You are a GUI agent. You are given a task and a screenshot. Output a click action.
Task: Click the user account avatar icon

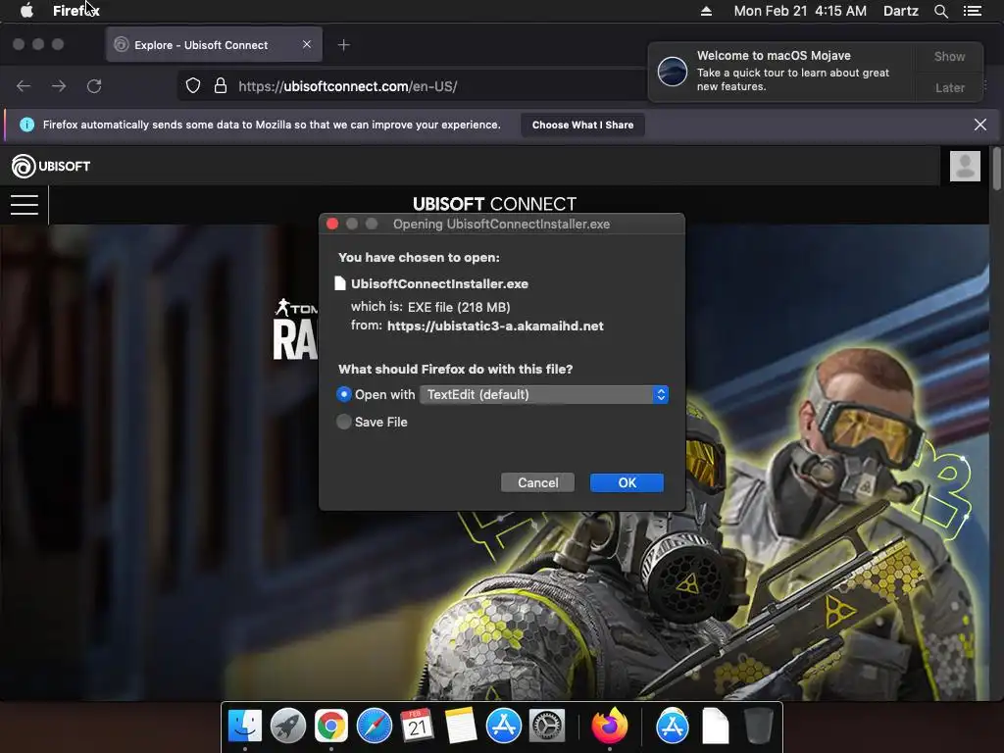click(965, 166)
